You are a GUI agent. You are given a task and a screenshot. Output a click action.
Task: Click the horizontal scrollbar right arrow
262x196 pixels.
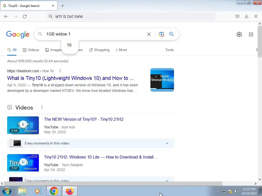coord(256,183)
